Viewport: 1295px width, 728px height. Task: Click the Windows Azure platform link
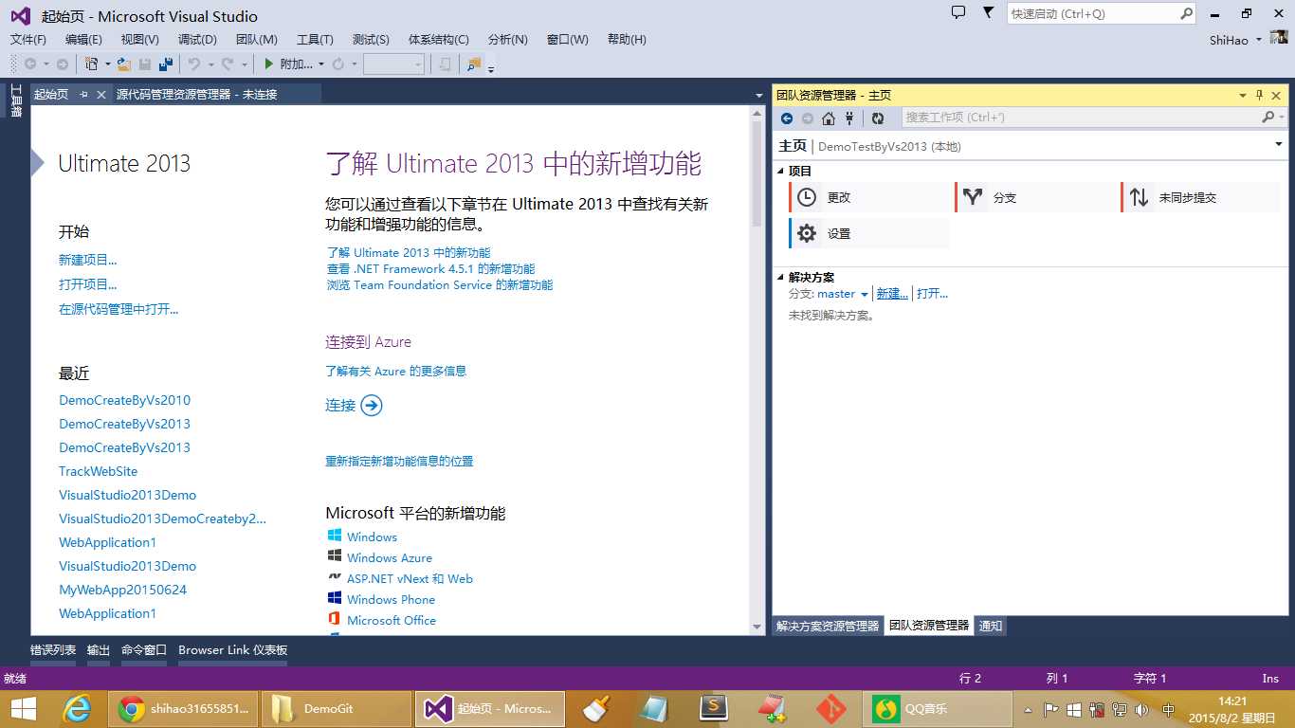(390, 558)
